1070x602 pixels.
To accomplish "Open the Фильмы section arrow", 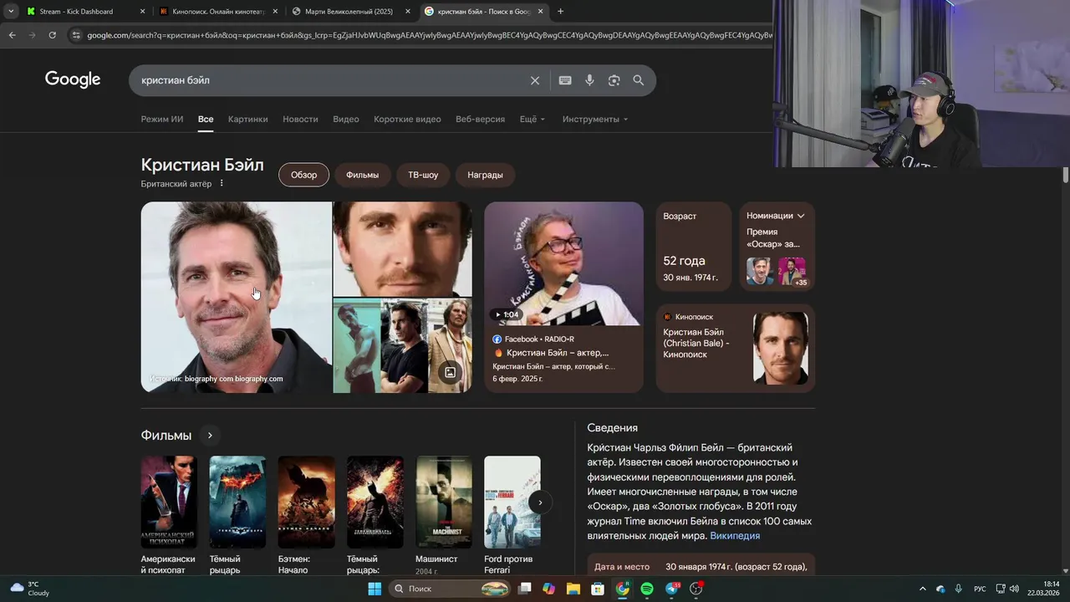I will (x=210, y=435).
